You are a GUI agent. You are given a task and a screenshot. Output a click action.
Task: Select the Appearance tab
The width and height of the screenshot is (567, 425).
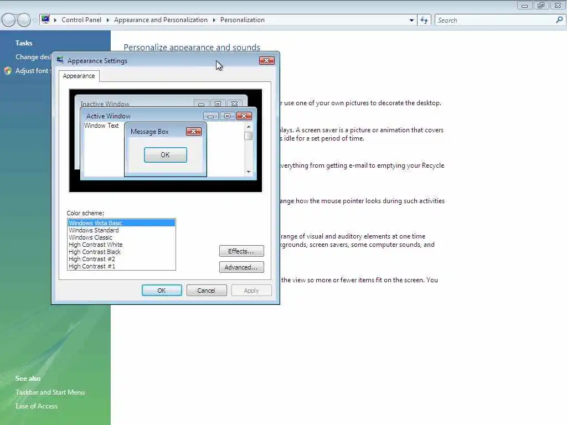click(x=79, y=76)
